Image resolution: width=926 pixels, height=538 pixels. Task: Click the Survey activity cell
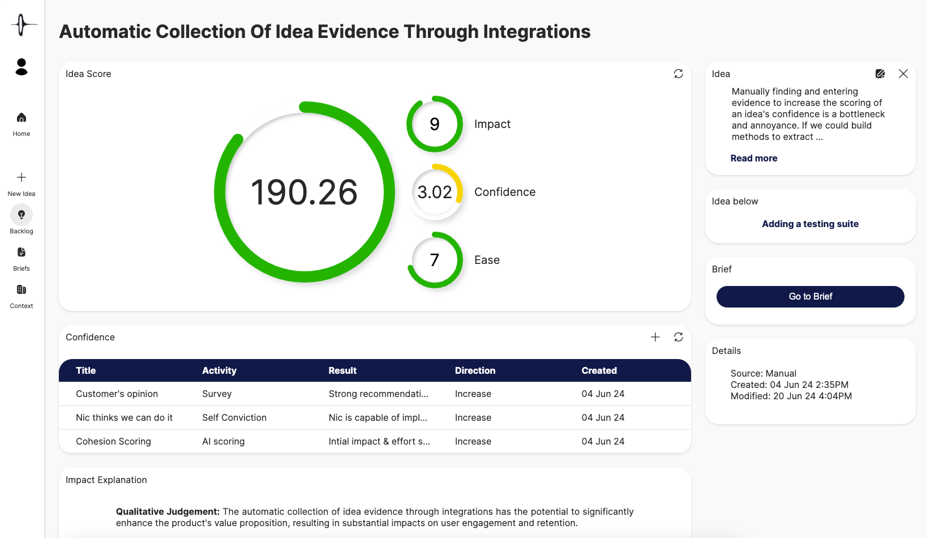[x=217, y=394]
